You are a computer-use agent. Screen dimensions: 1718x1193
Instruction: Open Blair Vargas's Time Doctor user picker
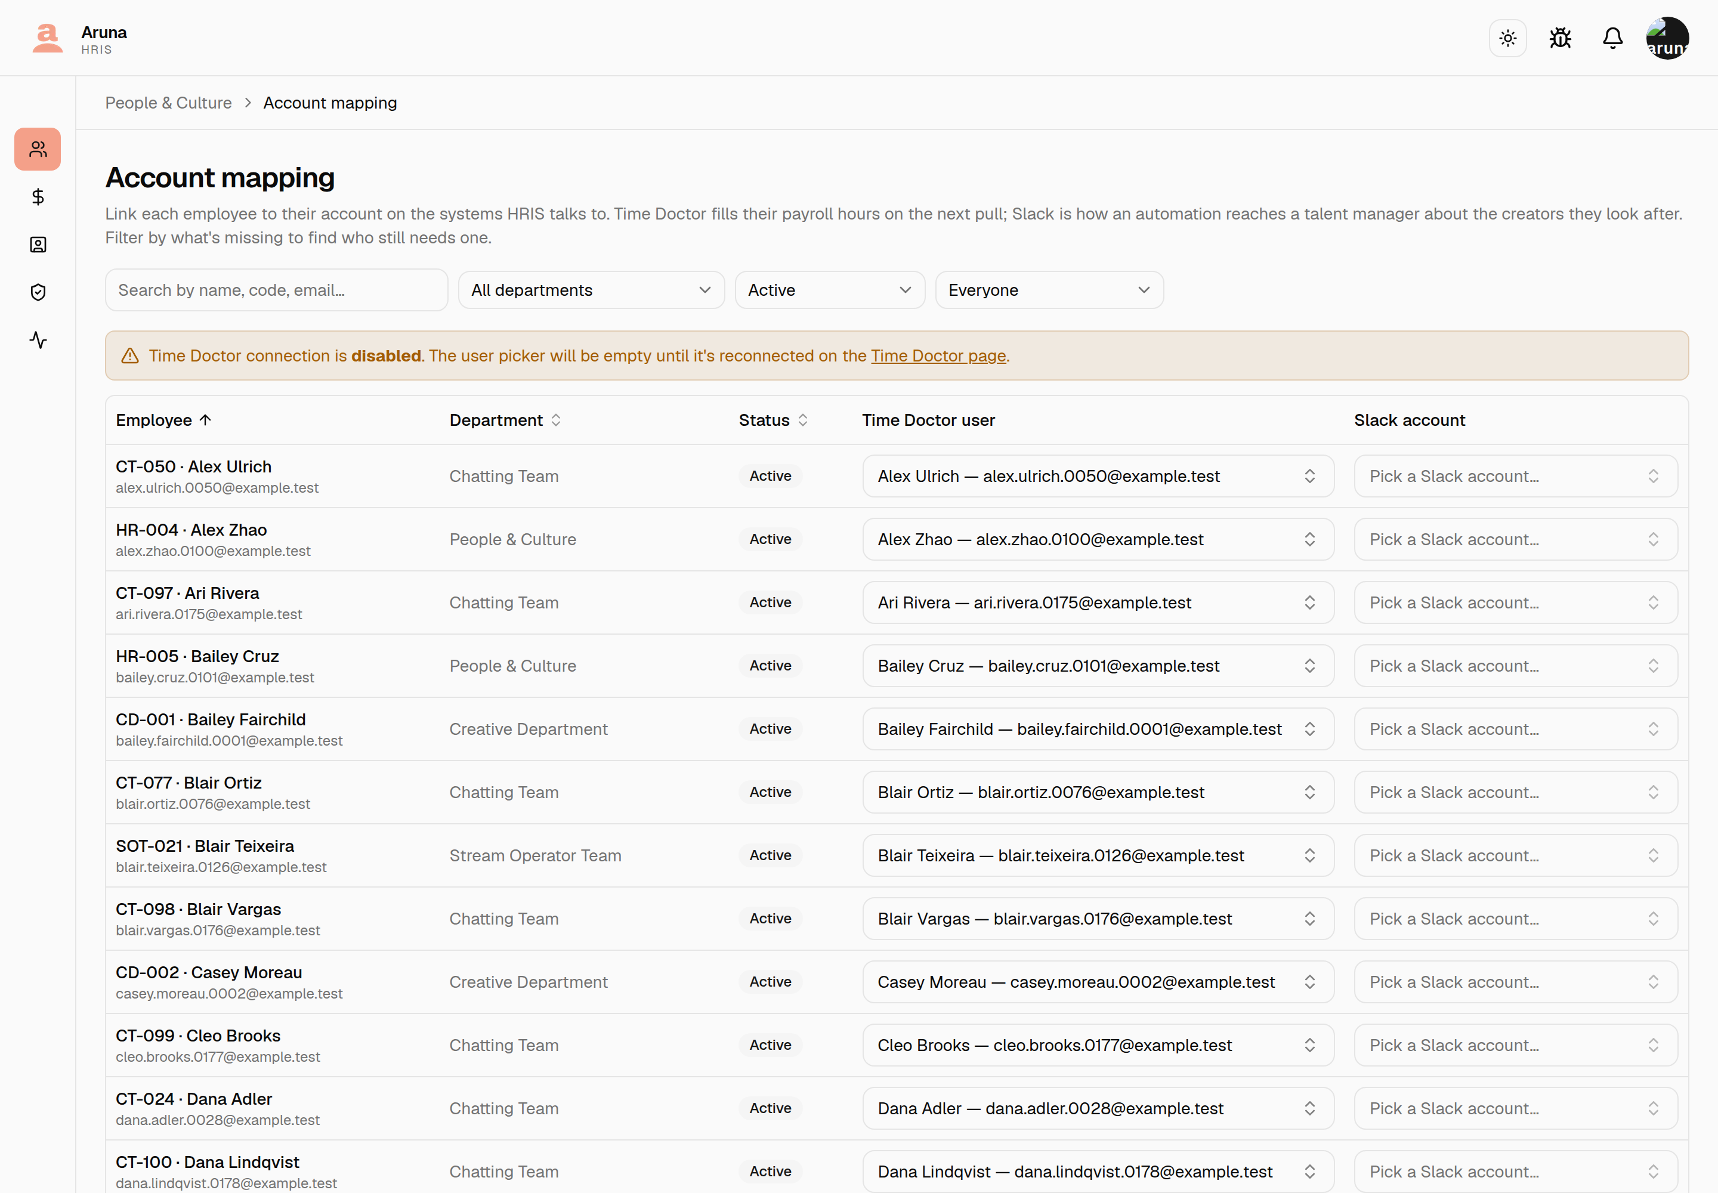tap(1098, 919)
